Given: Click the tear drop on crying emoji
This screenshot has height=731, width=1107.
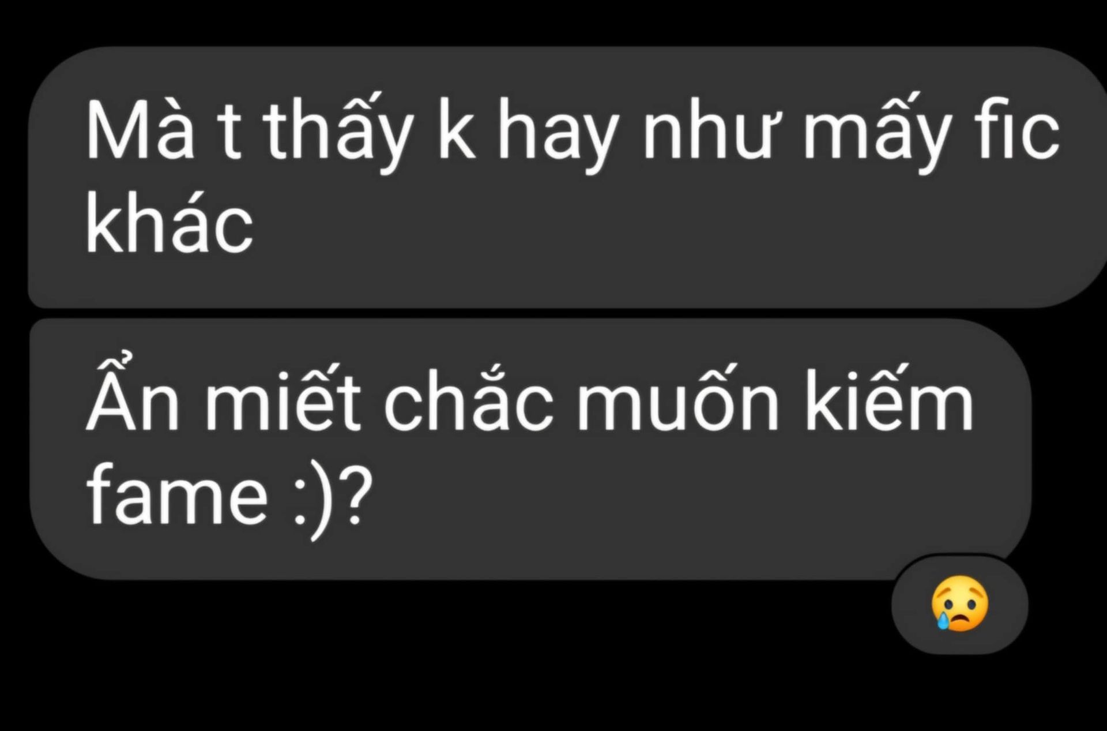Looking at the screenshot, I should click(x=942, y=620).
